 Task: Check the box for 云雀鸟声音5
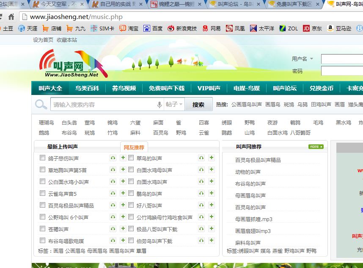tap(42, 193)
